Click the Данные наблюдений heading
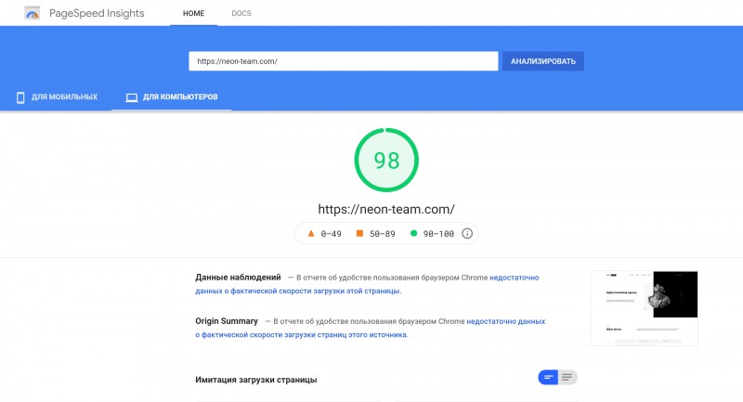This screenshot has width=743, height=402. click(238, 277)
